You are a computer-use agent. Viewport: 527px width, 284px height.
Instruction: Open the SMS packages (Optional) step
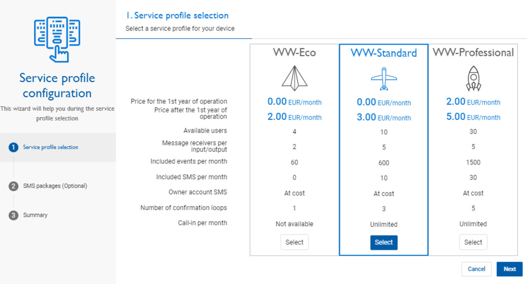[x=55, y=186]
